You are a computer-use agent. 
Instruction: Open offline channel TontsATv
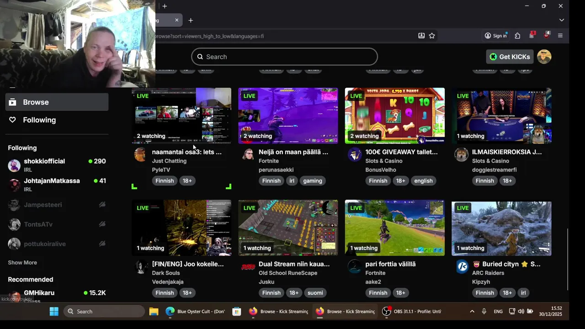57,224
